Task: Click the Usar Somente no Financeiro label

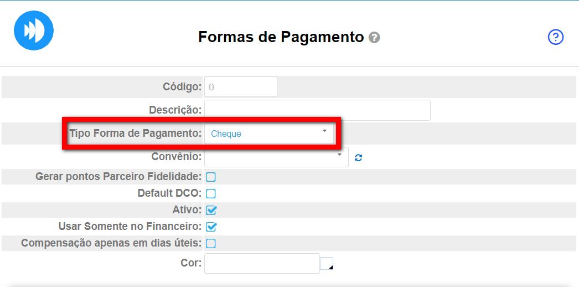Action: coord(130,226)
